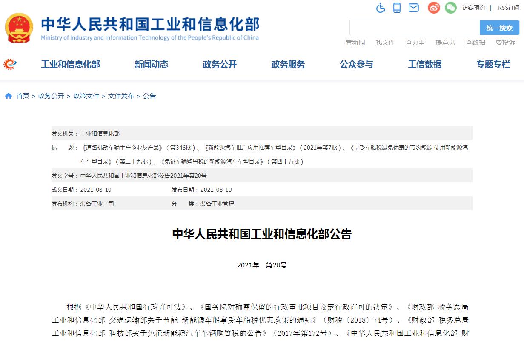The height and width of the screenshot is (341, 524).
Task: Click 成文日期 value 2021-08-10
Action: (x=96, y=190)
